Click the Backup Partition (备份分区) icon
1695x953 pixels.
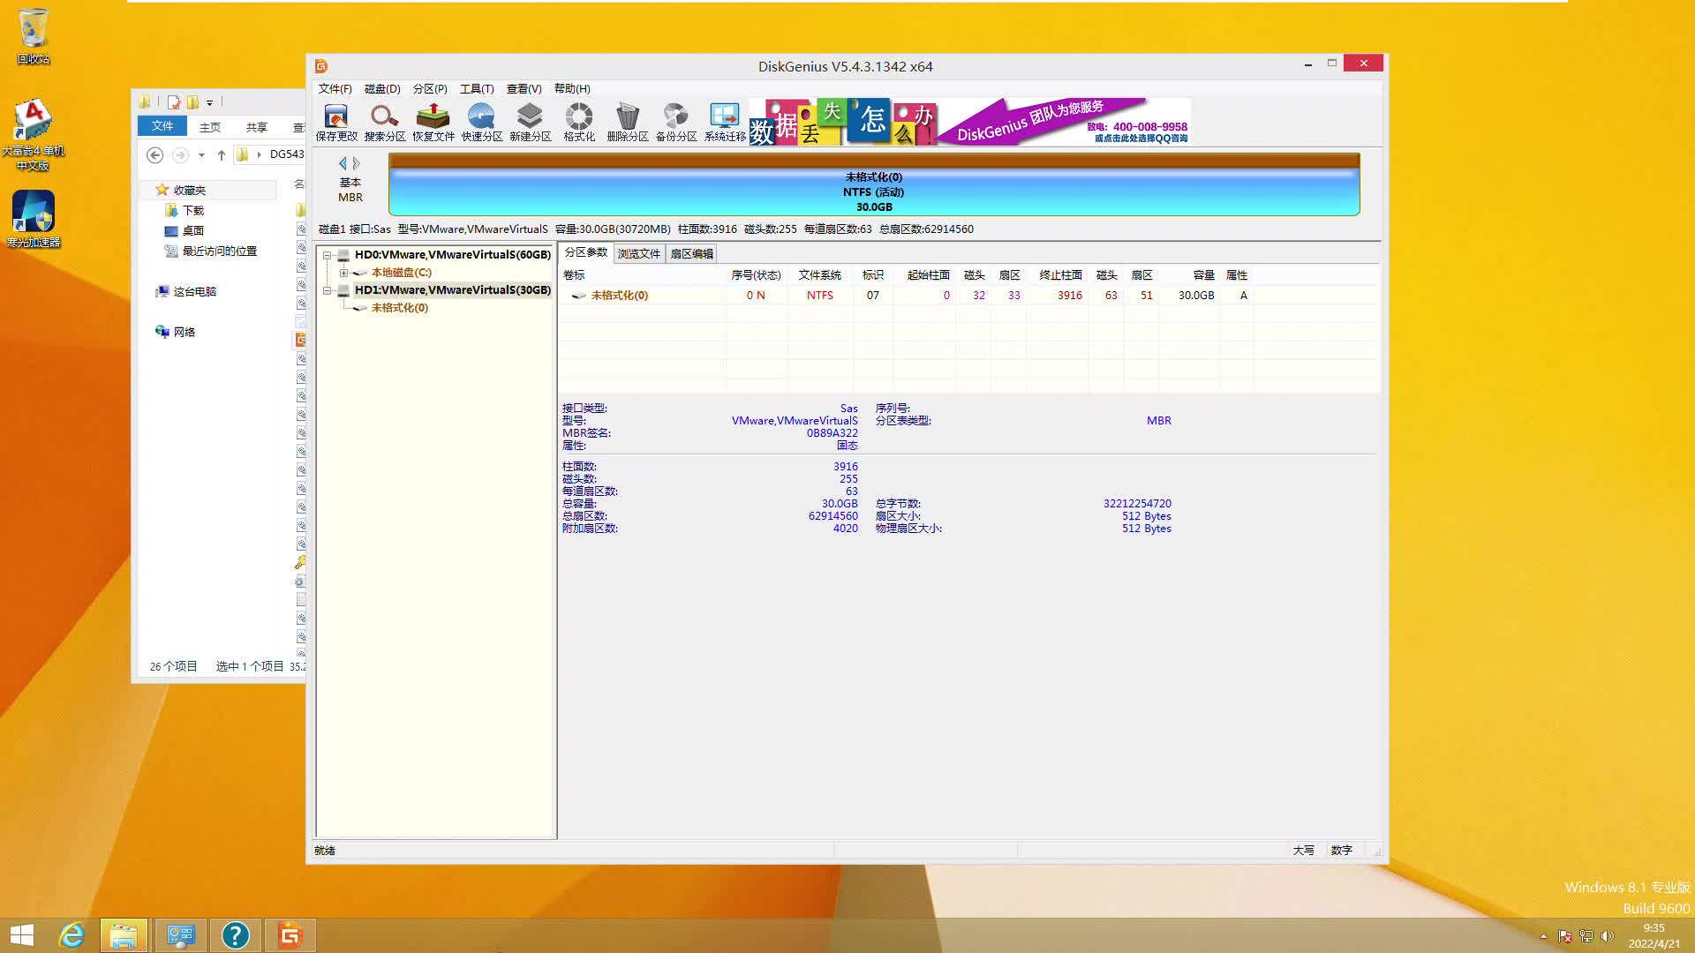(676, 123)
